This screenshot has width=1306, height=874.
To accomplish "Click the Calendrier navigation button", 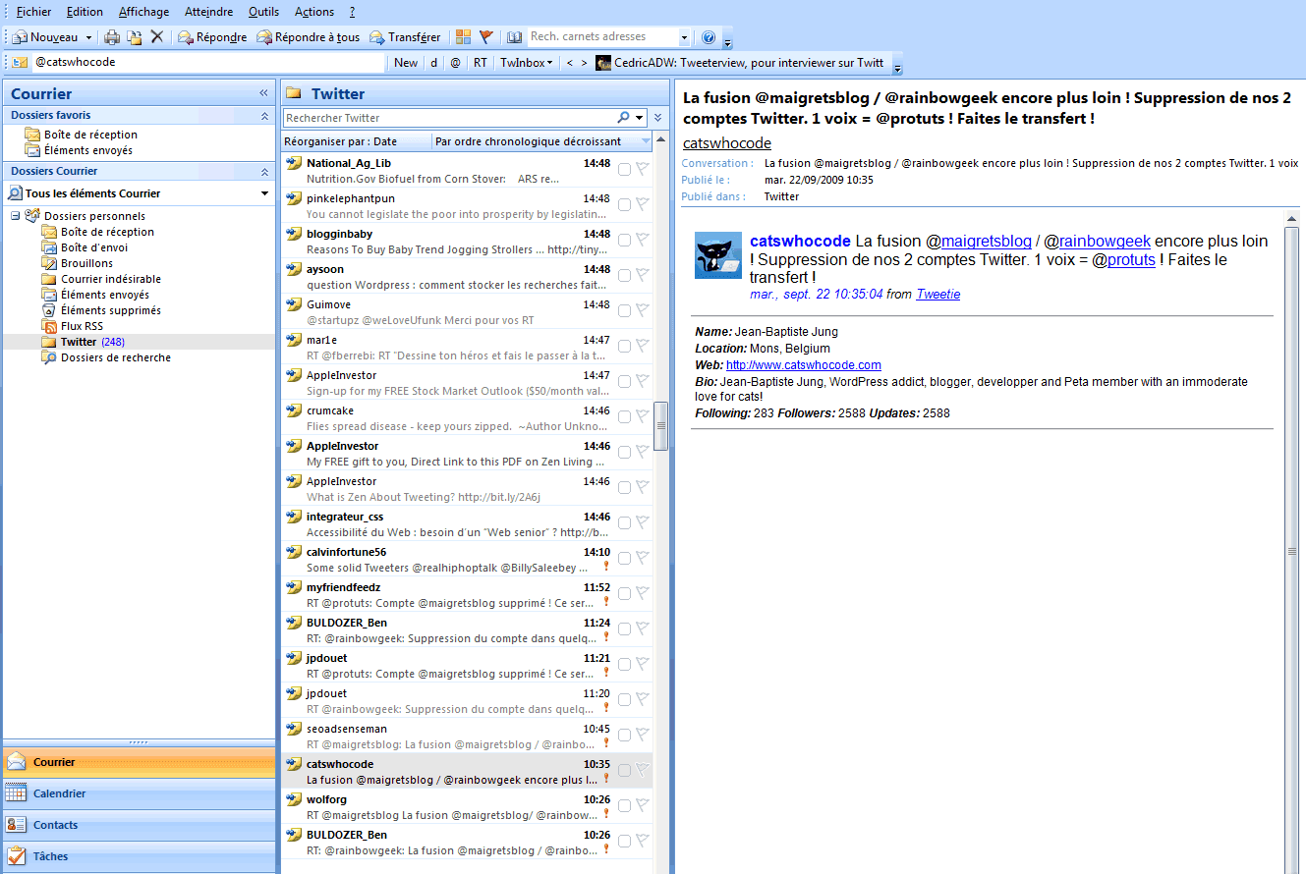I will click(139, 793).
